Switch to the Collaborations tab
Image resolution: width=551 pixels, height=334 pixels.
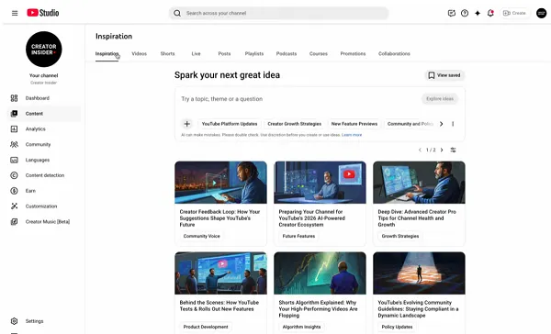point(394,54)
